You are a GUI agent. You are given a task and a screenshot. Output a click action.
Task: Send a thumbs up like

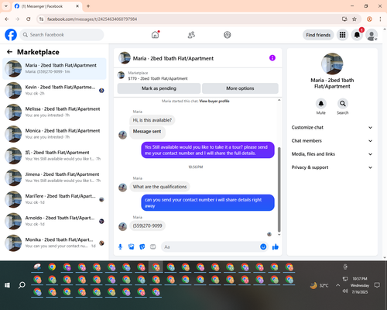(x=276, y=246)
